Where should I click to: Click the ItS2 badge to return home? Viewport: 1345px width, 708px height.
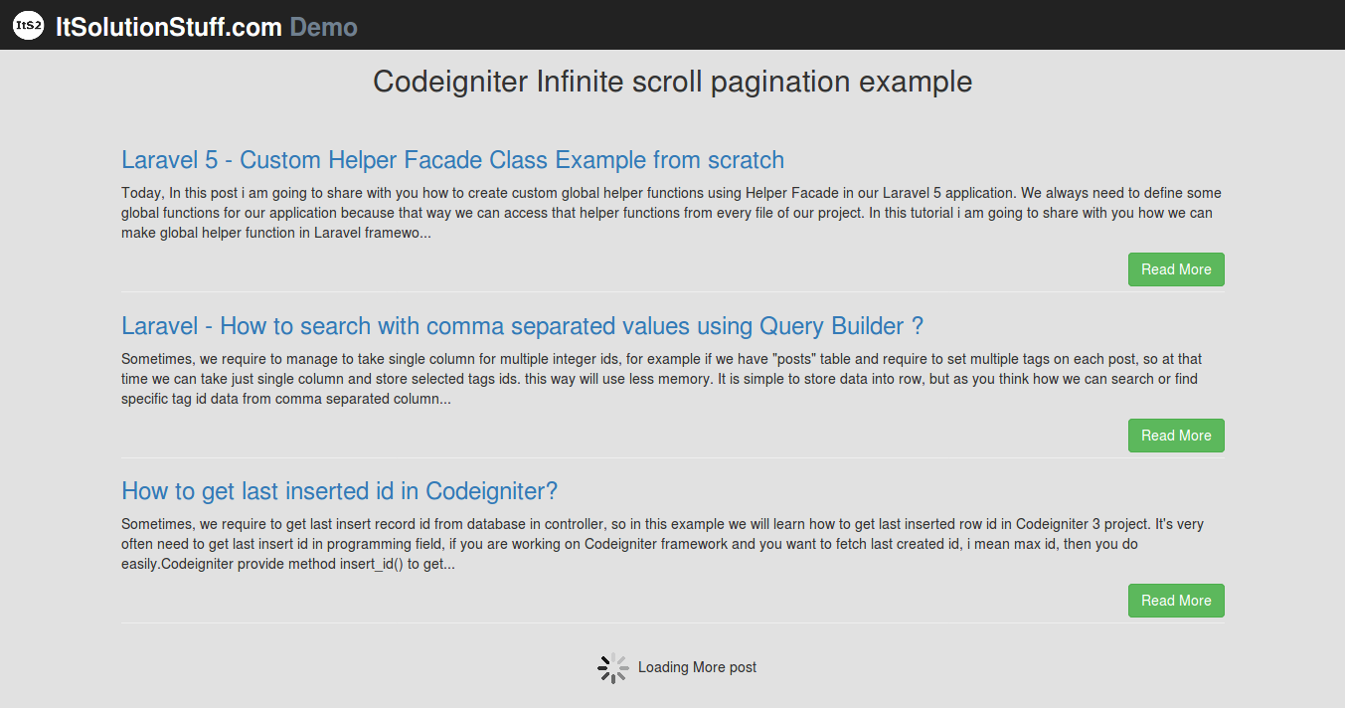(28, 25)
